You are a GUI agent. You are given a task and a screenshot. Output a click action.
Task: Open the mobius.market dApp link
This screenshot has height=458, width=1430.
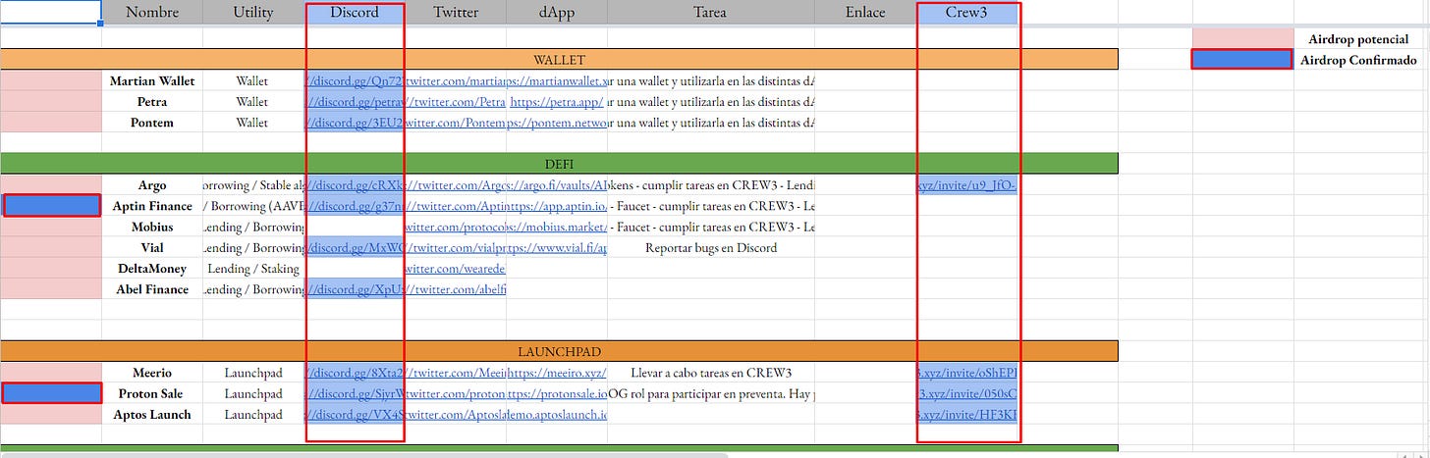pos(557,227)
